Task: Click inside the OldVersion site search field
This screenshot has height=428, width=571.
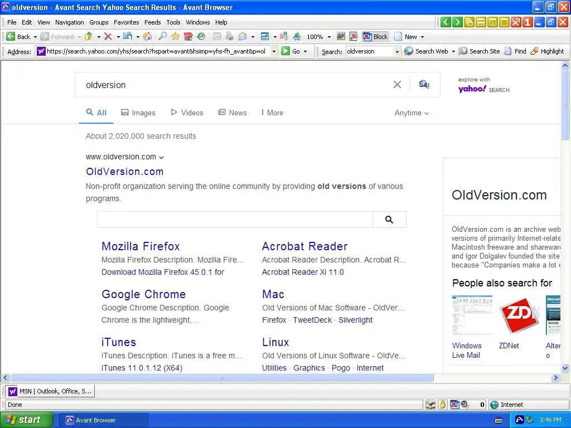Action: (235, 220)
